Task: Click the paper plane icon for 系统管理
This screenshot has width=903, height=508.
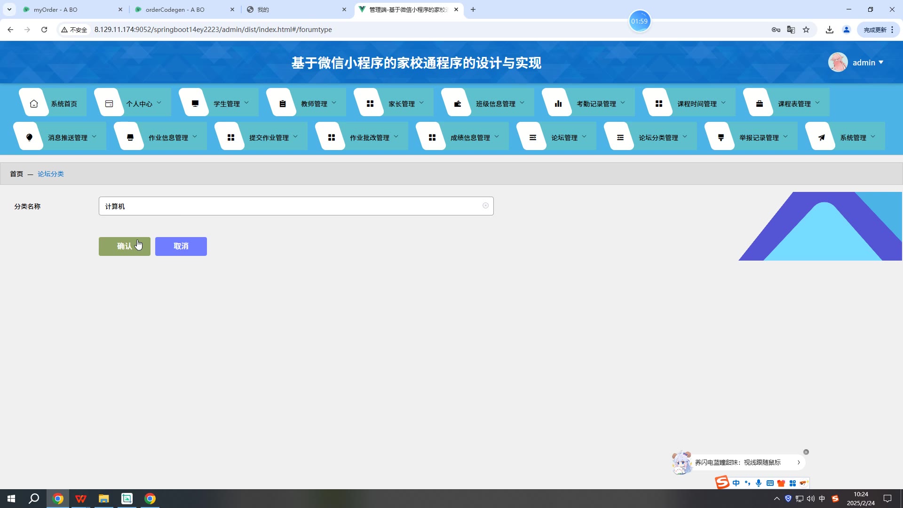Action: [822, 137]
